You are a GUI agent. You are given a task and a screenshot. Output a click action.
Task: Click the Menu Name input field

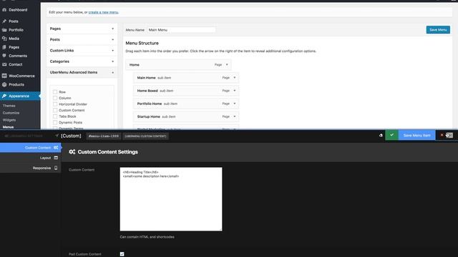tap(181, 30)
